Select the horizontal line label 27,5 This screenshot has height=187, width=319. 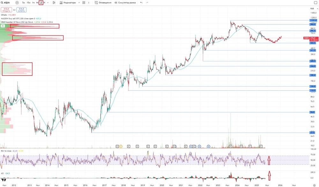point(313,133)
